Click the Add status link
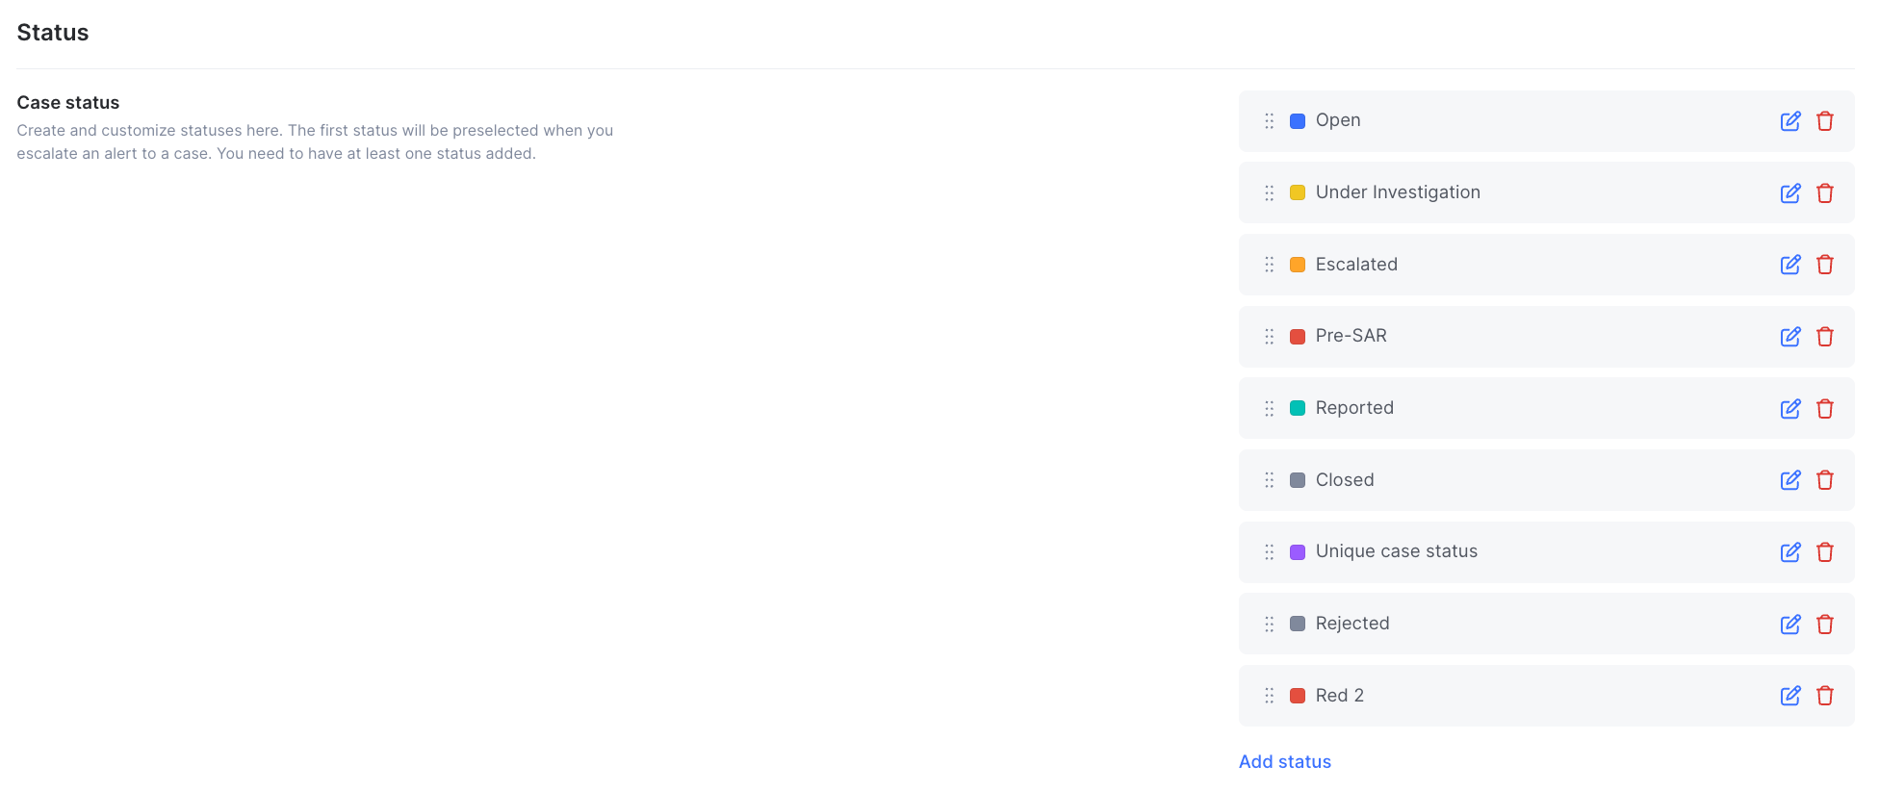 pyautogui.click(x=1285, y=762)
